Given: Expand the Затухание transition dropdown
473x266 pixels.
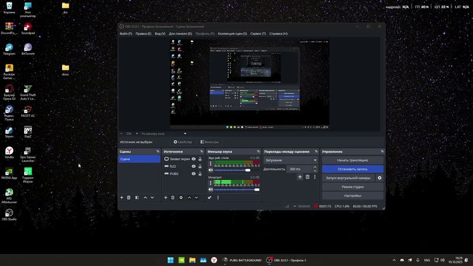Looking at the screenshot, I should pos(315,160).
